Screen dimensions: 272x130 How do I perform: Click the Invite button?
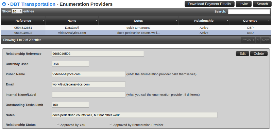click(x=243, y=4)
